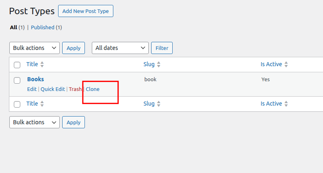Click the footer Title sort arrows
Viewport: 323px width, 173px height.
42,104
